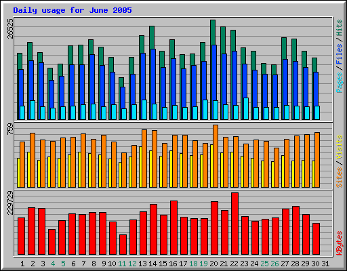Click the "Hits" legend label
Image resolution: width=347 pixels, height=271 pixels.
point(339,28)
